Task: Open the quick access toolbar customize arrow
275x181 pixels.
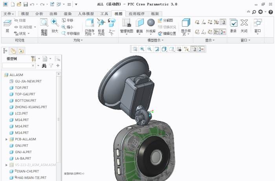Action: (76, 4)
